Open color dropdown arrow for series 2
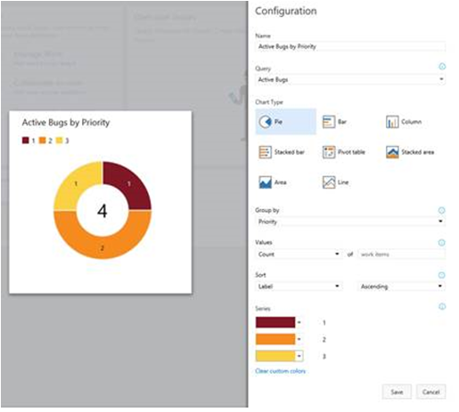459x412 pixels. tap(299, 339)
